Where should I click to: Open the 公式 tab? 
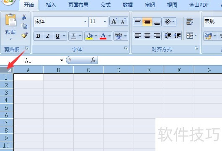tap(106, 5)
